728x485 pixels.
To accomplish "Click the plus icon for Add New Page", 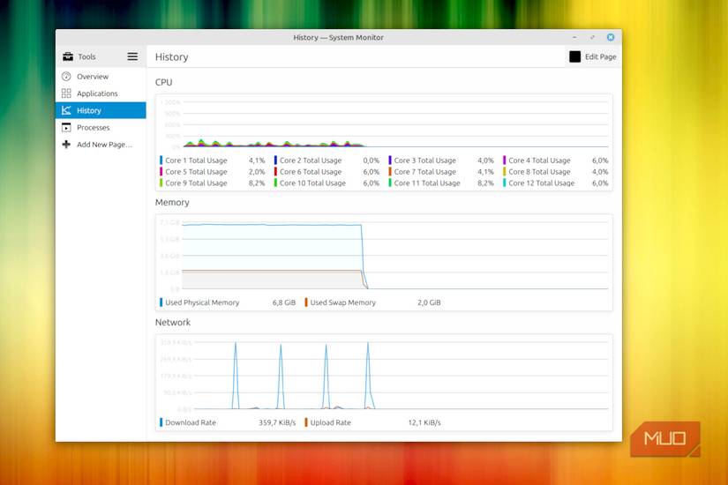I will coord(66,145).
